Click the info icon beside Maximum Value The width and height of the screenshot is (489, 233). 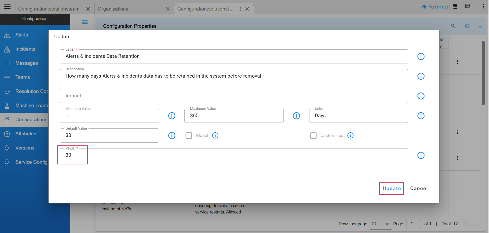(x=296, y=116)
